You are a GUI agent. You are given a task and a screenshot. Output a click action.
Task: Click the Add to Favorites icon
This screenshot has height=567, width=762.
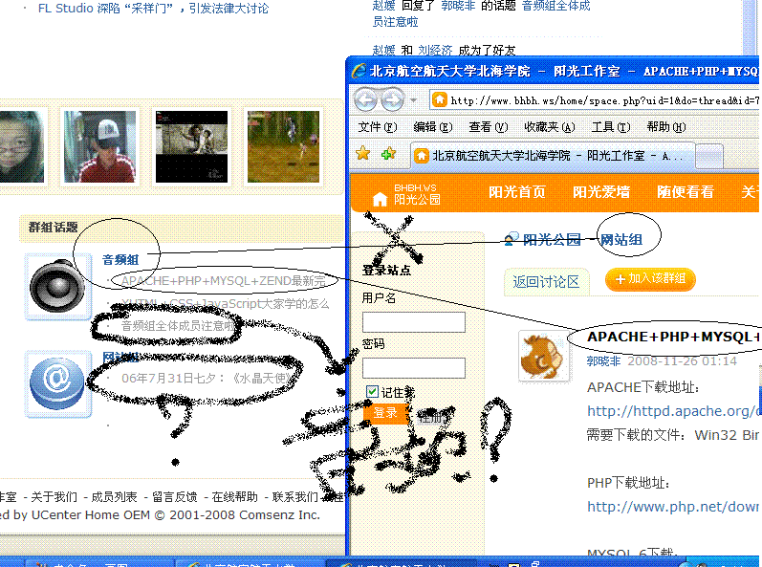388,154
